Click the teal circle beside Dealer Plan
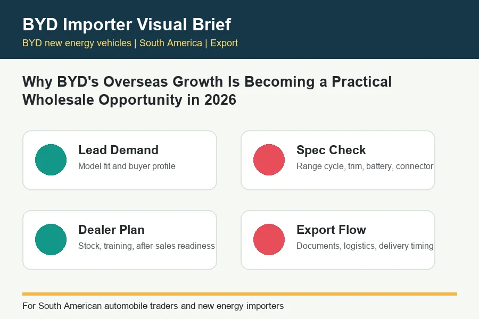 (x=51, y=239)
